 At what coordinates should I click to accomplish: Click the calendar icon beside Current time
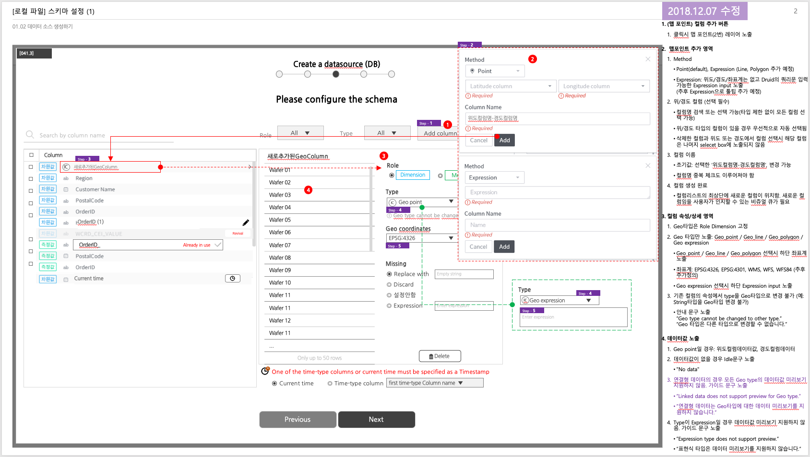click(x=66, y=279)
